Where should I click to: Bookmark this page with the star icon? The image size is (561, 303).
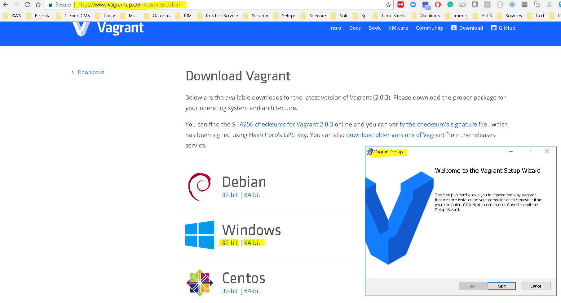click(x=388, y=5)
